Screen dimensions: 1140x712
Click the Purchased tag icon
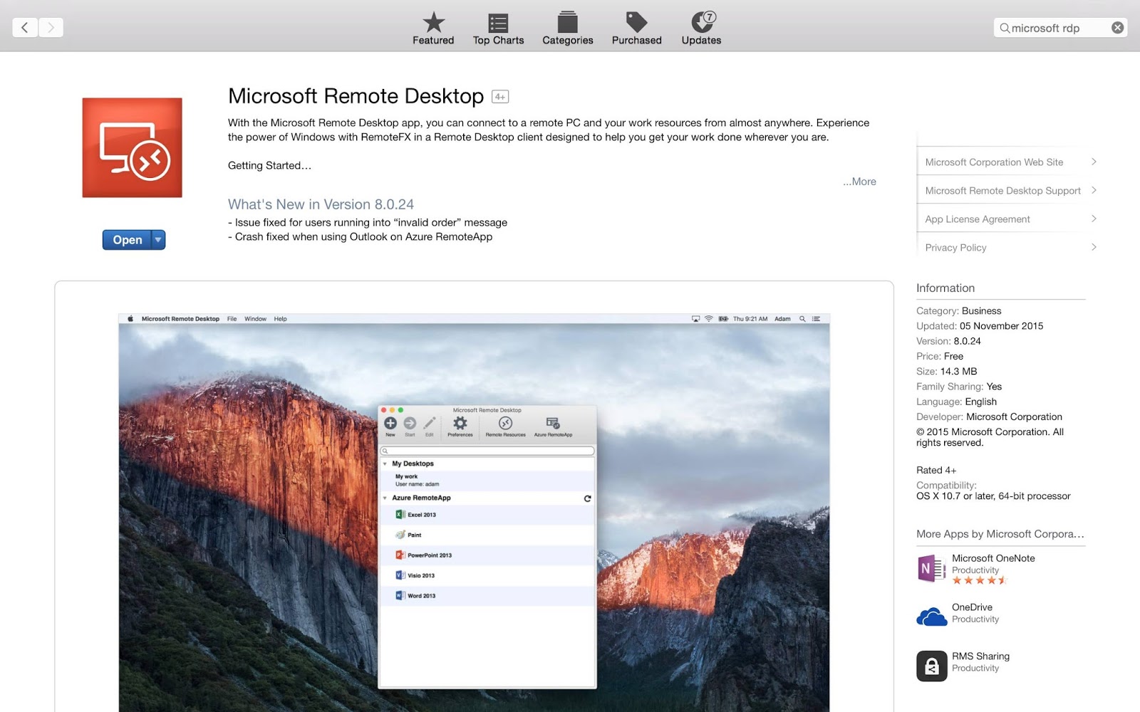pos(636,22)
